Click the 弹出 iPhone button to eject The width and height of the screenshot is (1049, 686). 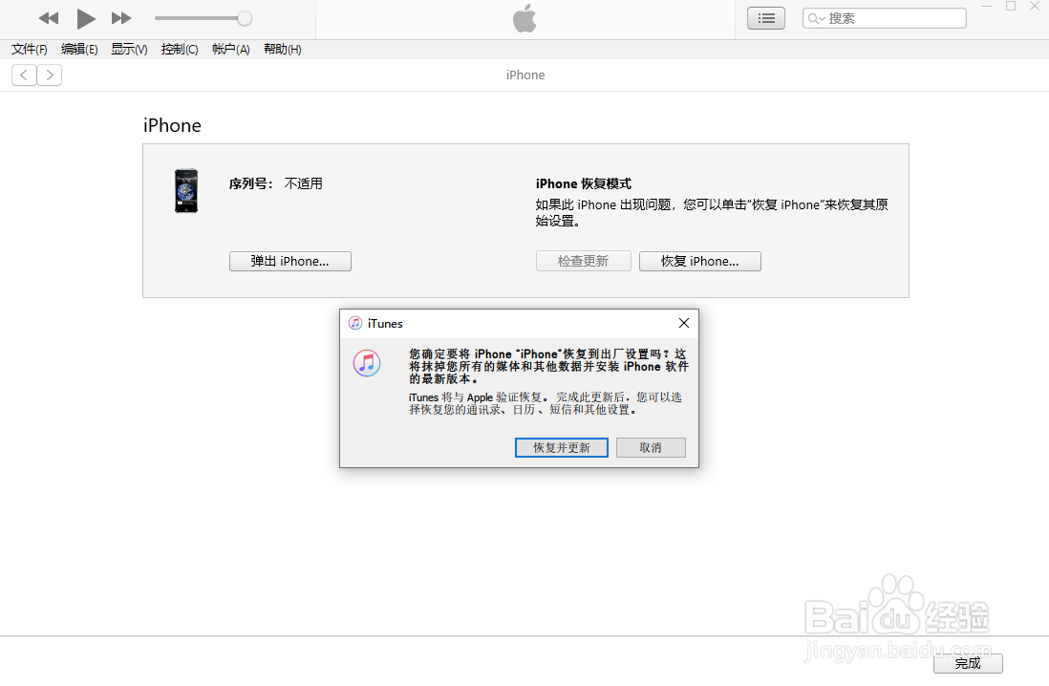289,261
